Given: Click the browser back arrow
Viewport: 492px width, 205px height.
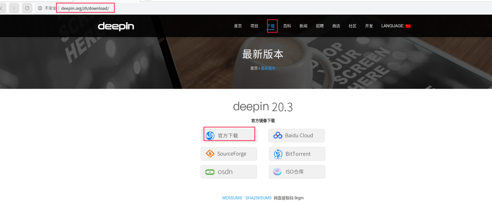Looking at the screenshot, I should [x=1, y=8].
